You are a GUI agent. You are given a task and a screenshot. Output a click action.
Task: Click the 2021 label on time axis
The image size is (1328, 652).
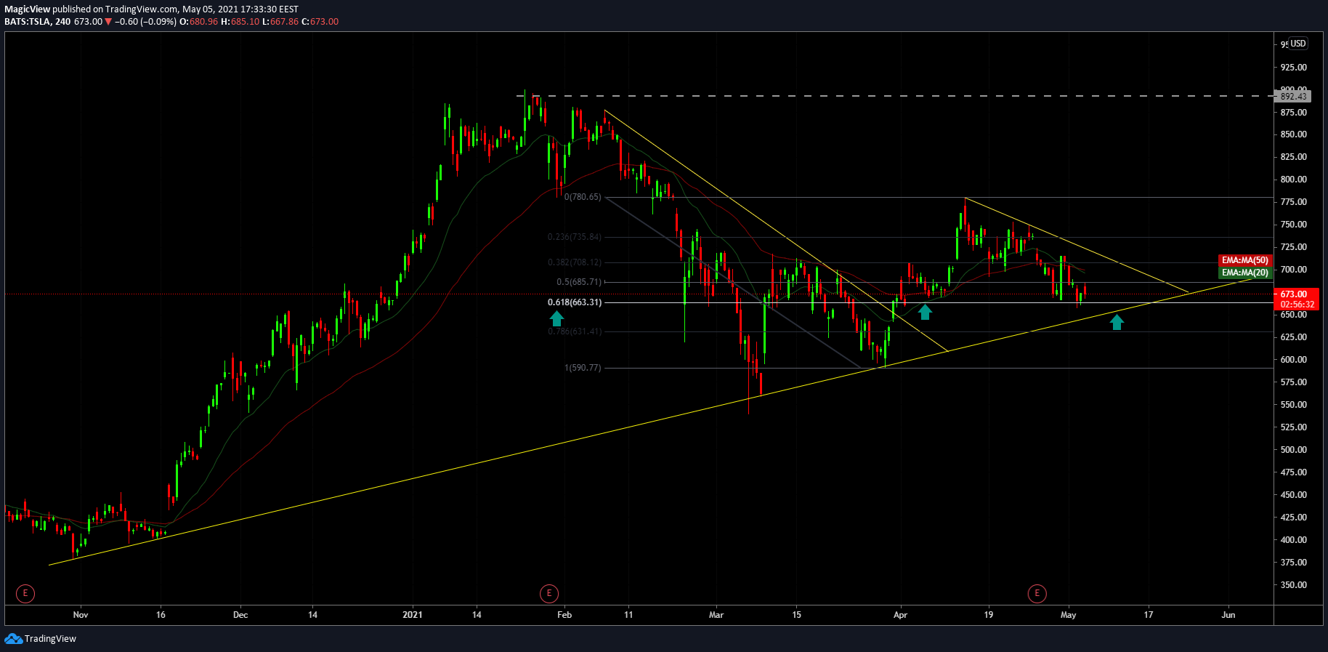coord(413,615)
